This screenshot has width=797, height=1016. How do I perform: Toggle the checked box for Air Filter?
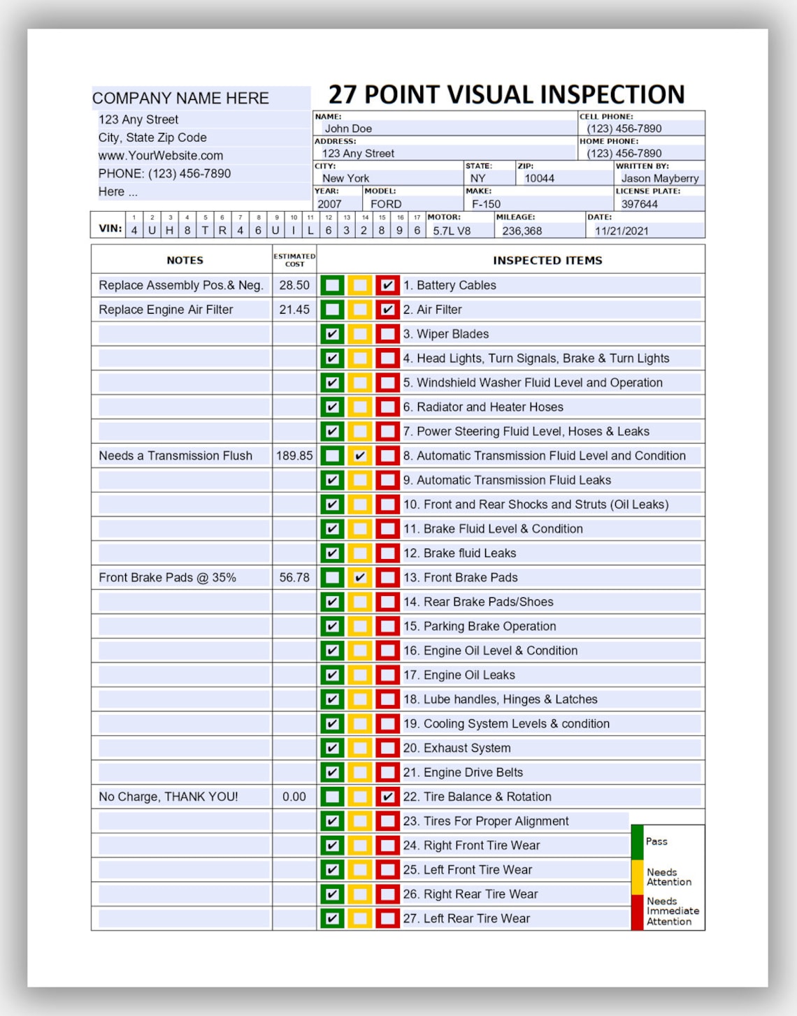pyautogui.click(x=387, y=309)
